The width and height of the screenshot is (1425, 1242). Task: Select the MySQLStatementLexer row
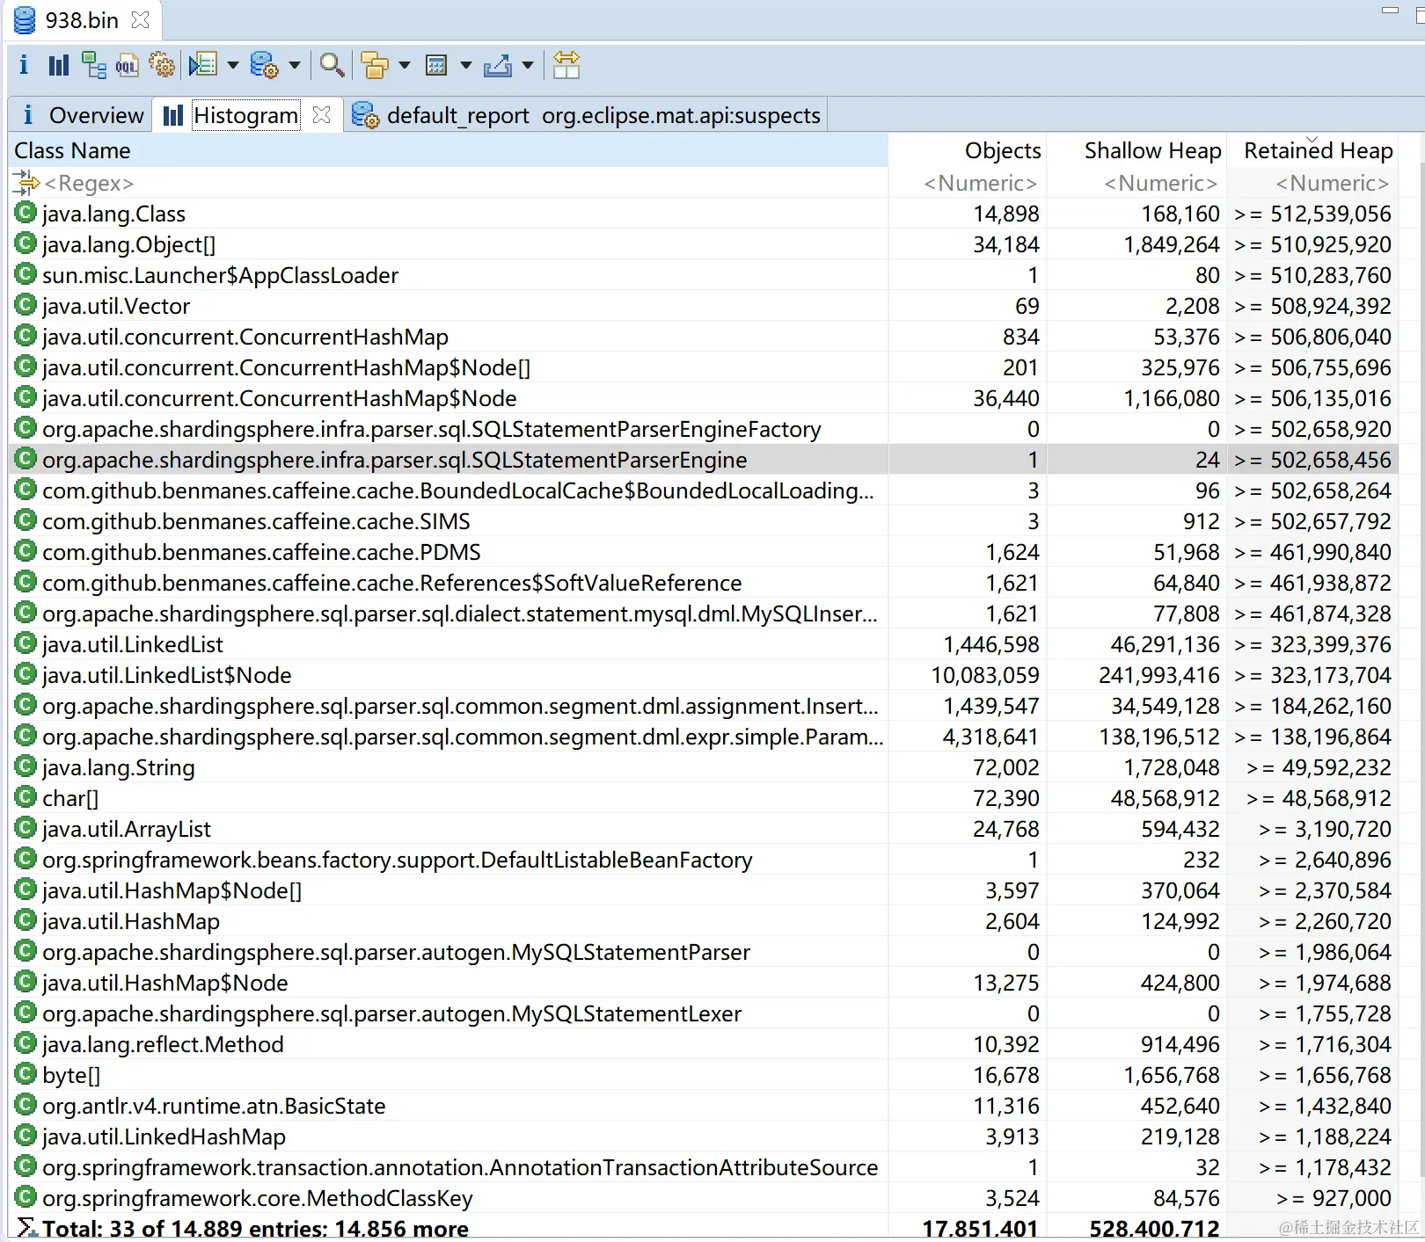pyautogui.click(x=704, y=1013)
